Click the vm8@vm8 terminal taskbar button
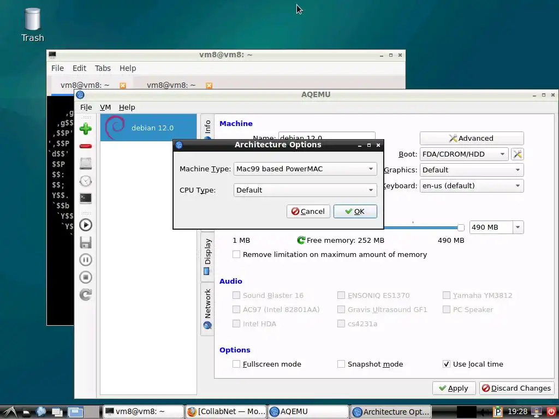The image size is (559, 419). 144,411
